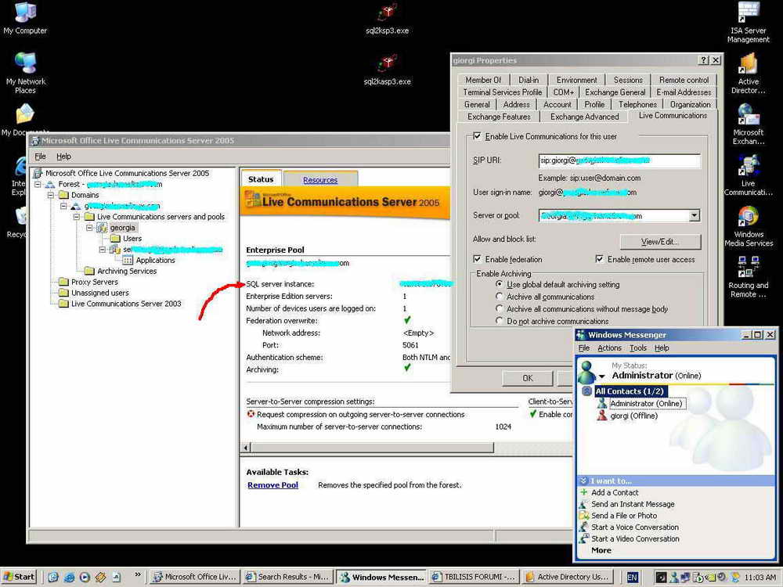Switch to TBILISIS FORUMI taskbar window
Screen dimensions: 783x587
point(474,577)
